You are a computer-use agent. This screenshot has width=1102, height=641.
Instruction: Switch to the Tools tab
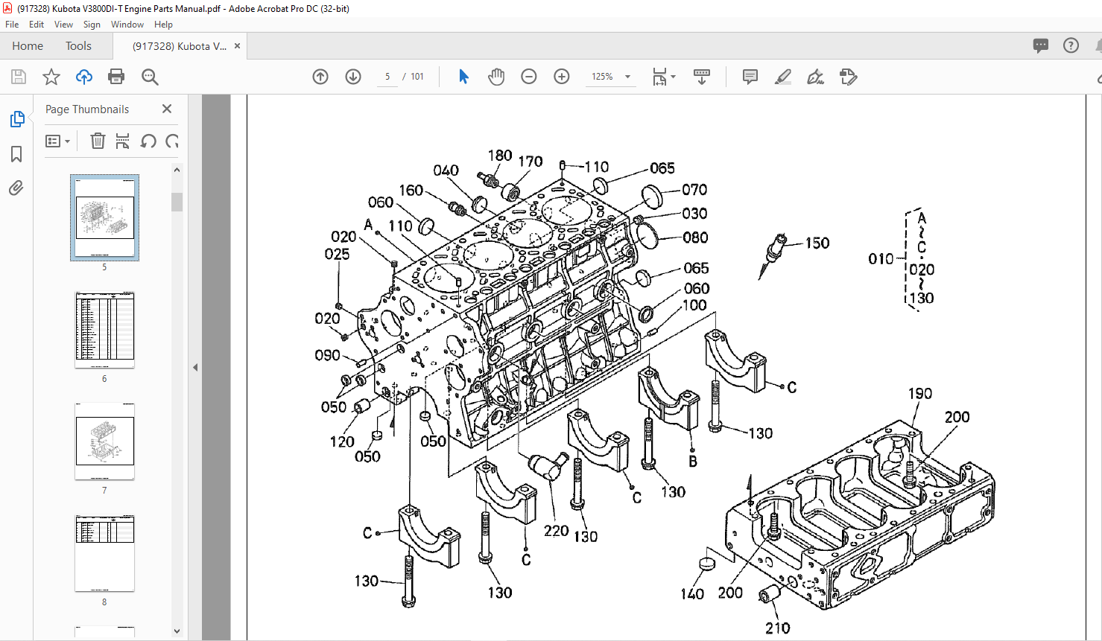[78, 46]
